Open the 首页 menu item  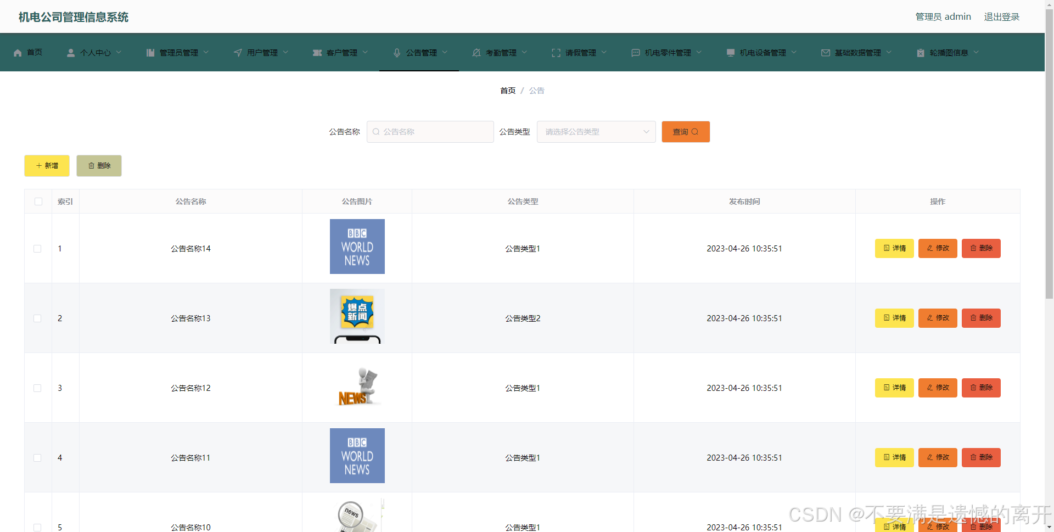point(28,53)
